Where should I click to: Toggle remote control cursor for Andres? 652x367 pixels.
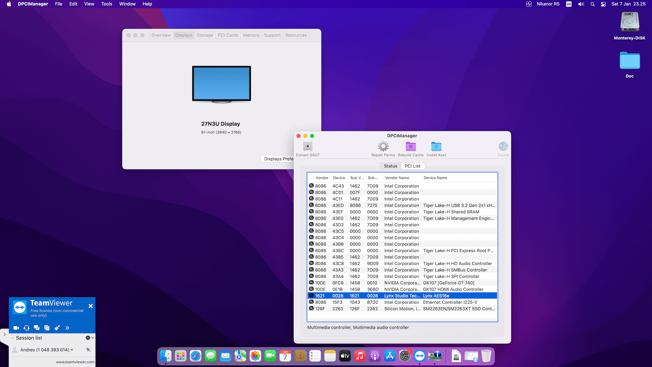point(88,350)
